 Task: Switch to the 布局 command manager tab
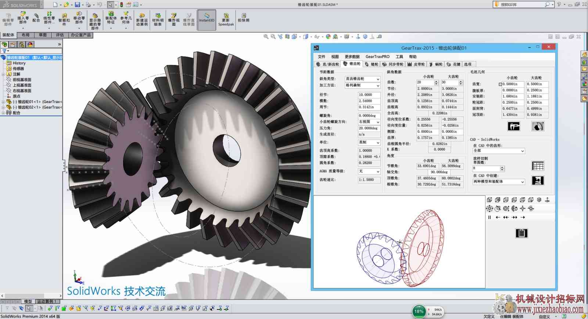(25, 35)
